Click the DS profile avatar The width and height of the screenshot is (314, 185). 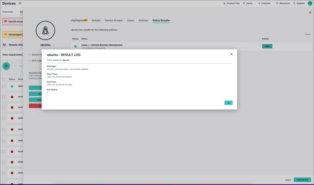pos(309,3)
